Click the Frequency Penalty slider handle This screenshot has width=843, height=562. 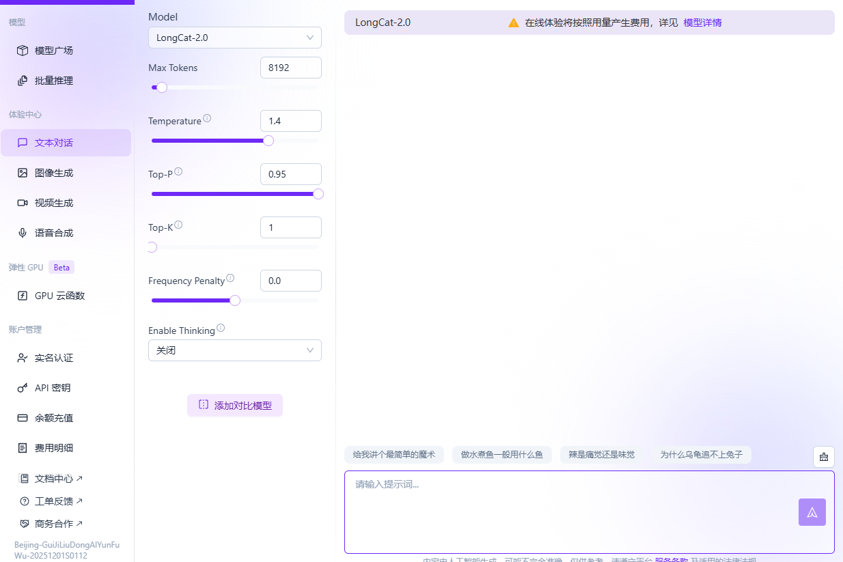(x=235, y=300)
